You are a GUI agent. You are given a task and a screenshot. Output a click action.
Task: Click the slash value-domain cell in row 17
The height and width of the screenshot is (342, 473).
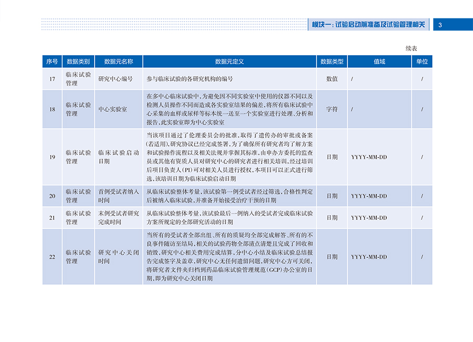(x=379, y=79)
